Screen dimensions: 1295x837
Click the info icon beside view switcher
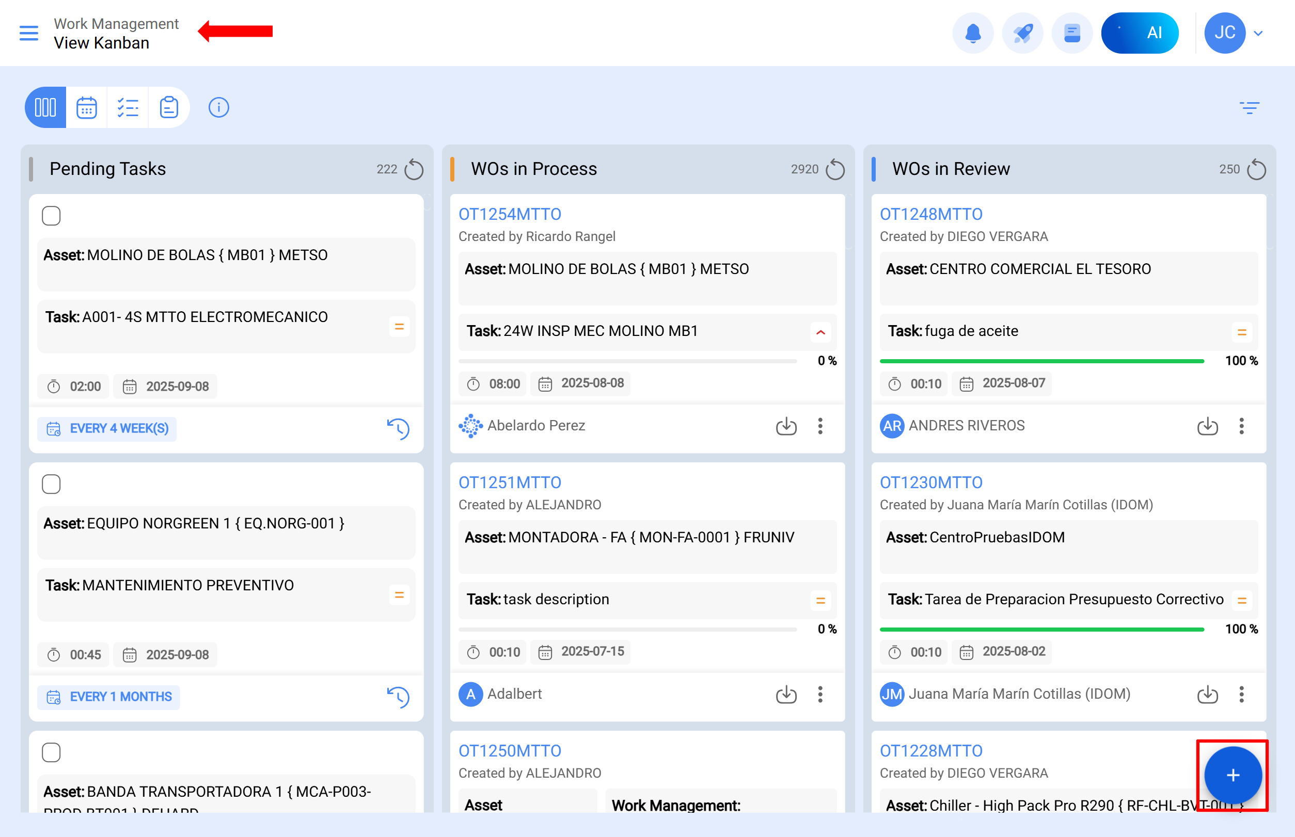point(218,107)
